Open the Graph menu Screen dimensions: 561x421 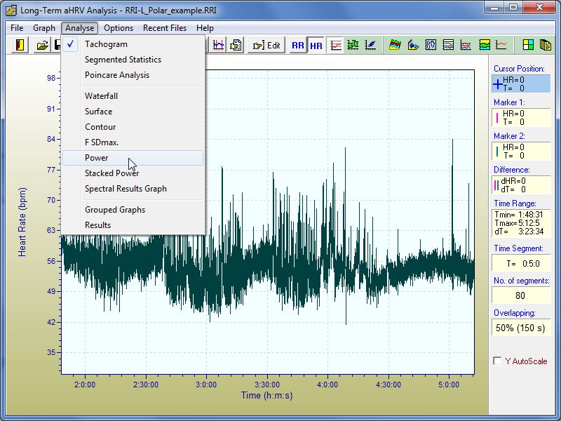click(x=44, y=28)
